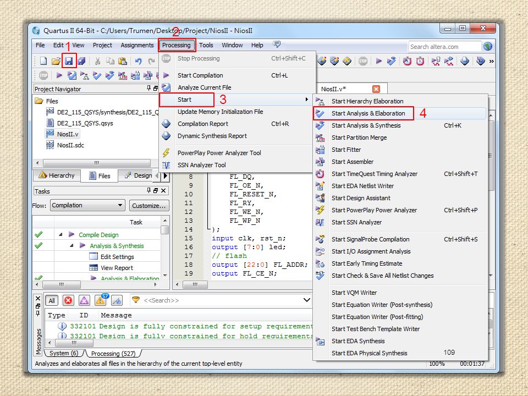Screen dimensions: 528x396
Task: Click the Customize... button
Action: [149, 205]
